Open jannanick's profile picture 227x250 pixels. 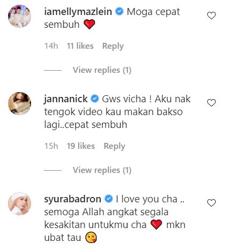tap(20, 103)
